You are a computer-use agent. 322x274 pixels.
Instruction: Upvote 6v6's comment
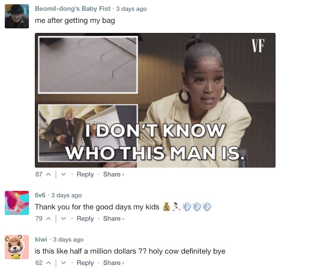click(48, 219)
